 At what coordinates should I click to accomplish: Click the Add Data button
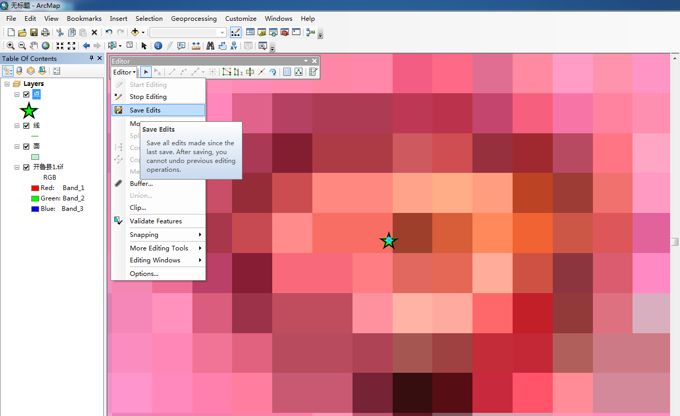[135, 32]
